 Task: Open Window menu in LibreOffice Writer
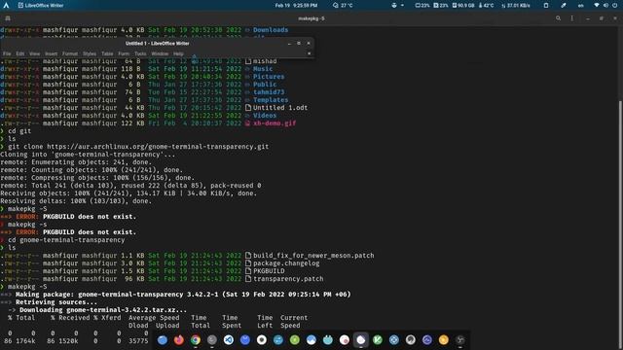click(x=160, y=53)
